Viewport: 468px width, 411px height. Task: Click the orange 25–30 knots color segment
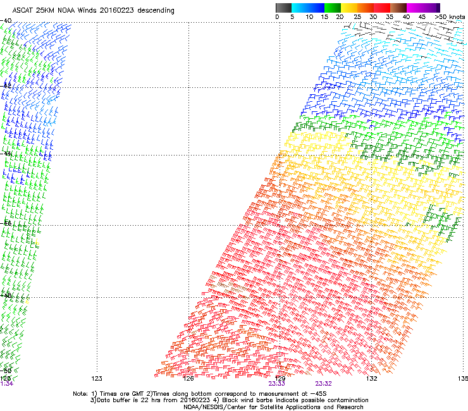(366, 8)
